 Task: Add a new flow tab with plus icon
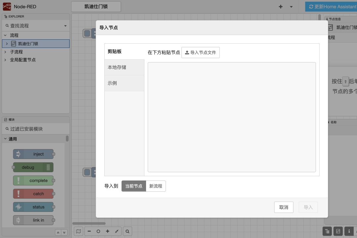click(280, 7)
